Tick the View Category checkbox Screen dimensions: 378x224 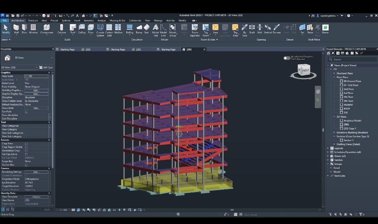(x=49, y=129)
